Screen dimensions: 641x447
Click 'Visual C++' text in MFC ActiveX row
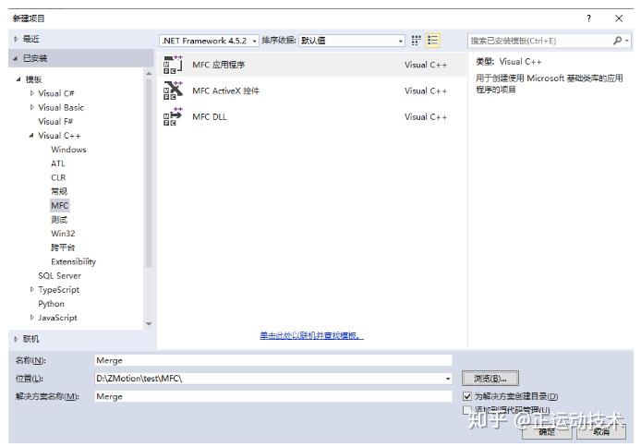(426, 91)
